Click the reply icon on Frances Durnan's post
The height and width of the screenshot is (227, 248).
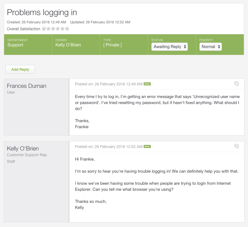(236, 84)
